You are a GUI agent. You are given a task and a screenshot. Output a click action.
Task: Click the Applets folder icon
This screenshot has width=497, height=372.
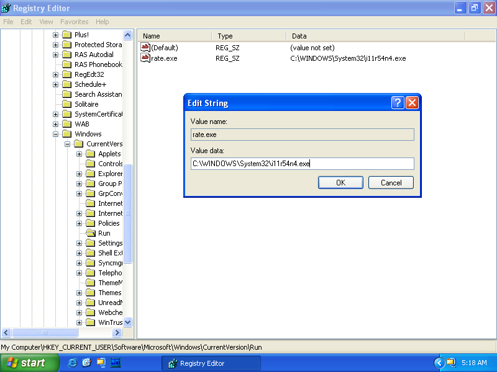coord(91,154)
